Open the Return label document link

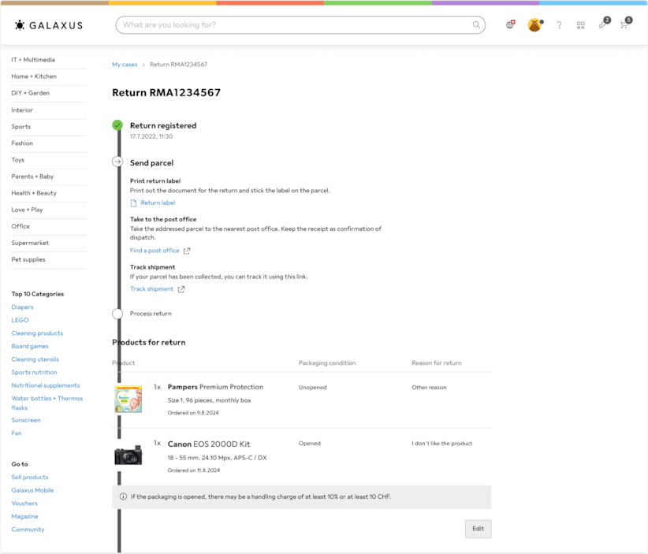click(157, 203)
